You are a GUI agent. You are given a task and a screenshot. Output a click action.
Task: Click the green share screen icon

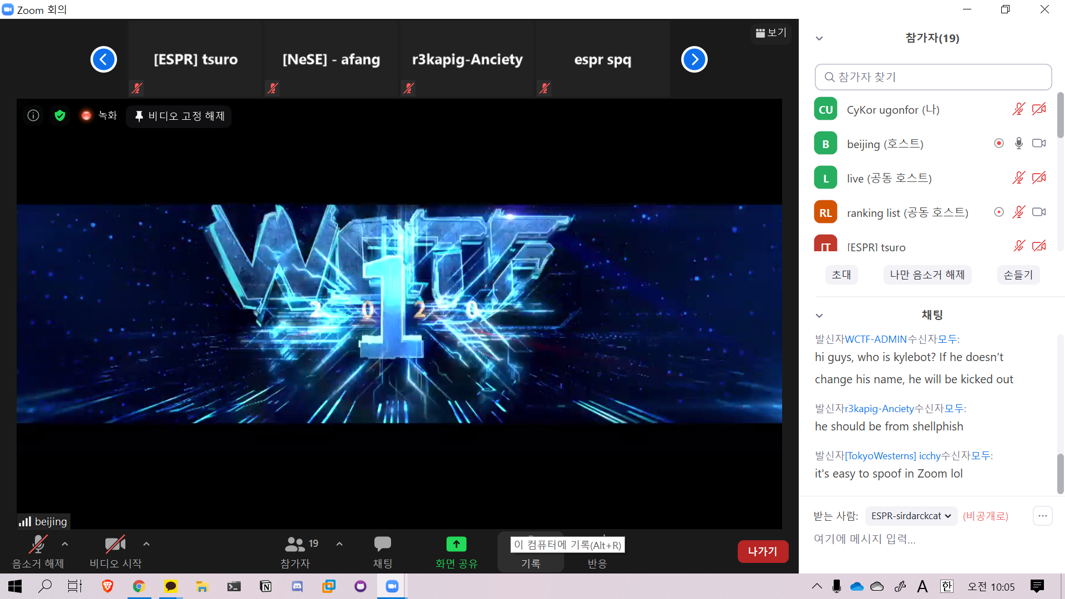456,544
